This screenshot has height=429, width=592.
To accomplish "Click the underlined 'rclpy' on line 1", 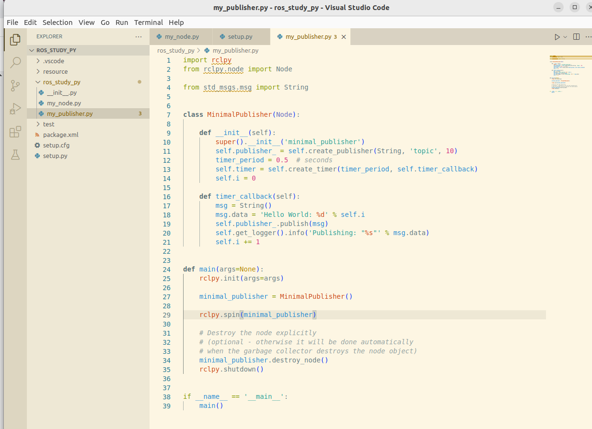I will click(x=221, y=60).
